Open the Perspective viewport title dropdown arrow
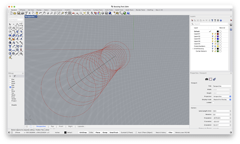This screenshot has height=144, width=240. (x=36, y=17)
